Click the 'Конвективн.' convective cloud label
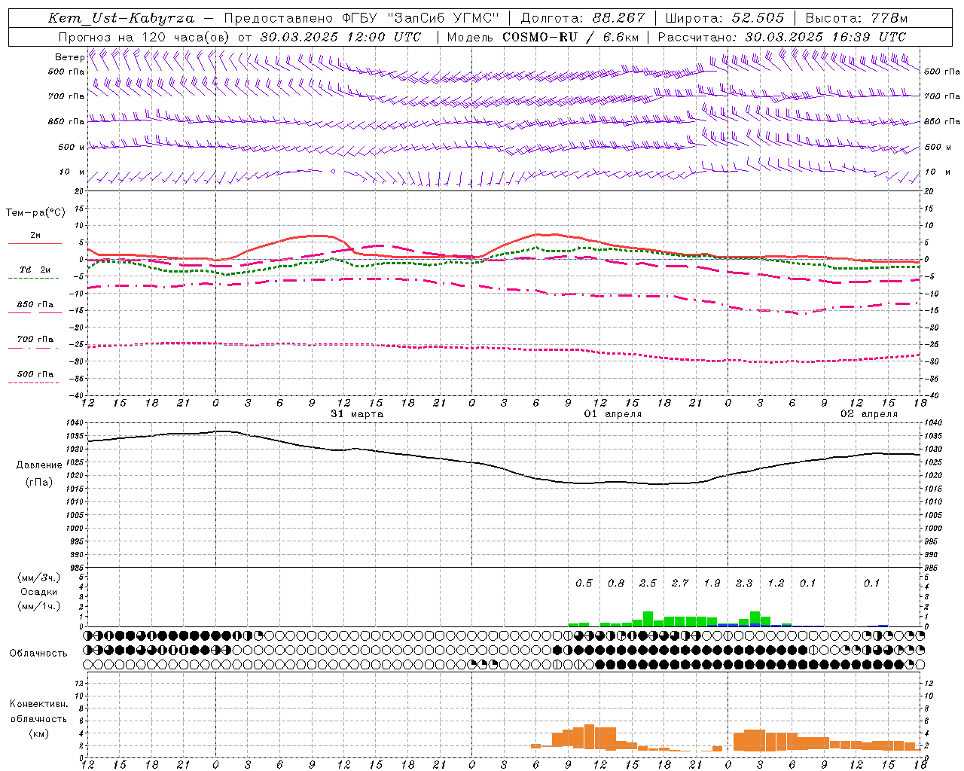Viewport: 964px width, 771px height. (38, 704)
